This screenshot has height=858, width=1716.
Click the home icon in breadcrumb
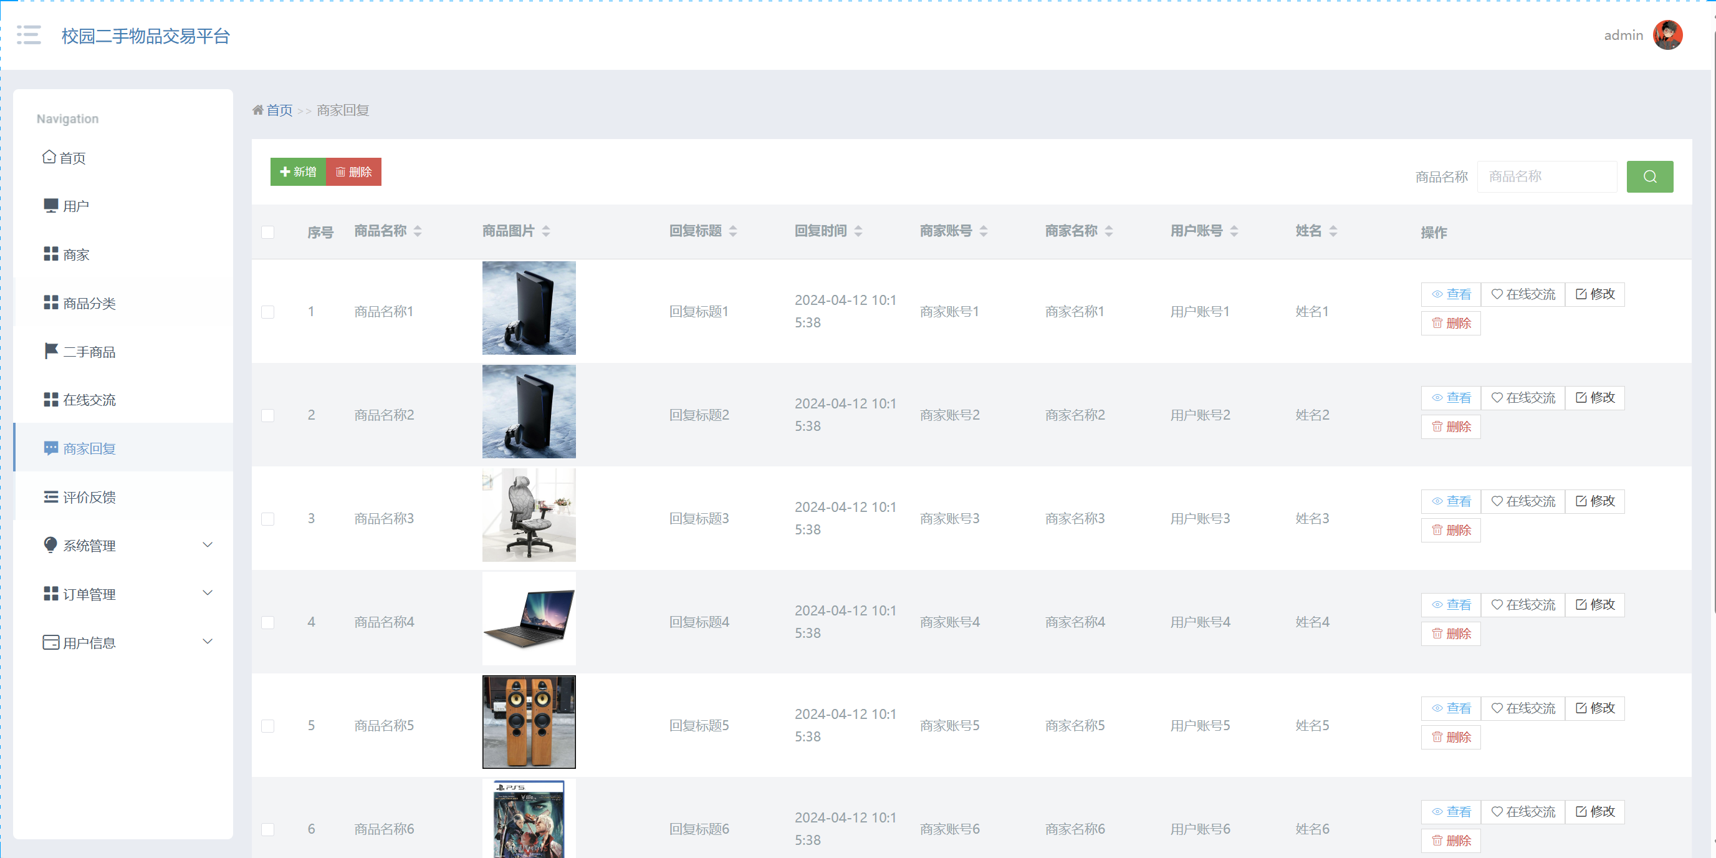[x=258, y=110]
